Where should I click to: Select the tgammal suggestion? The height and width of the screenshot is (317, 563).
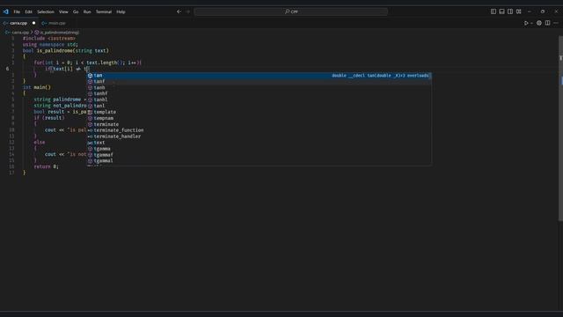(260, 161)
